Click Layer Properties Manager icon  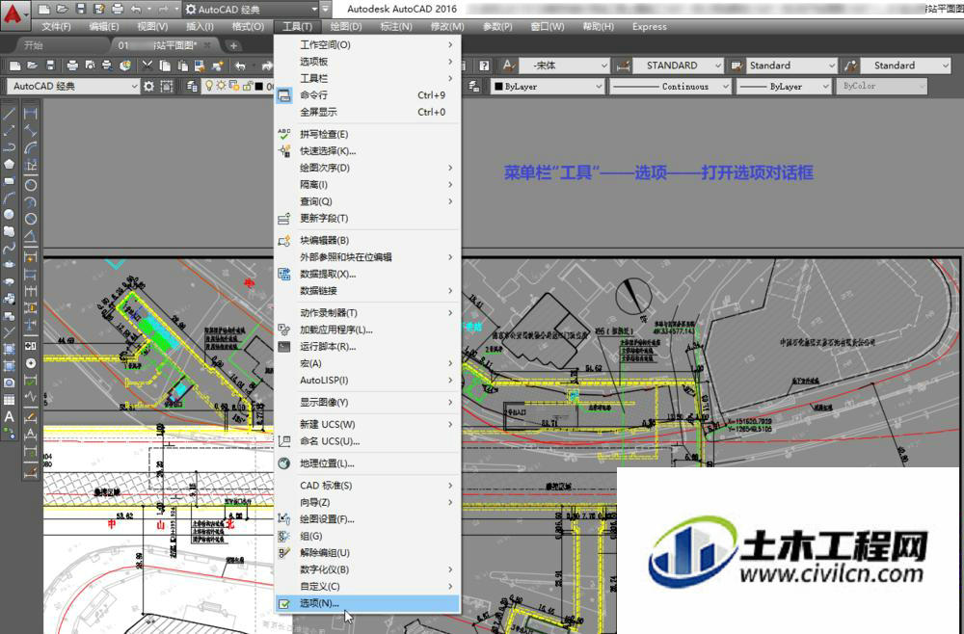point(192,87)
